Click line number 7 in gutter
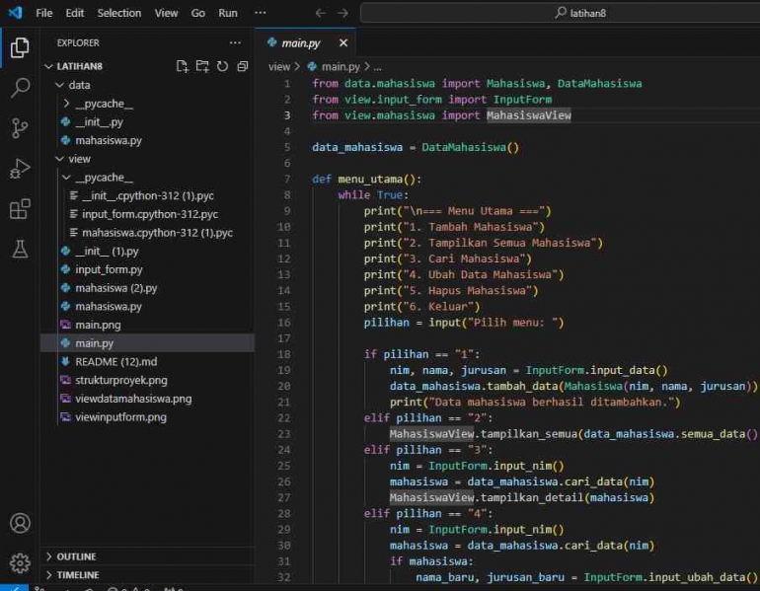This screenshot has height=591, width=760. (287, 180)
